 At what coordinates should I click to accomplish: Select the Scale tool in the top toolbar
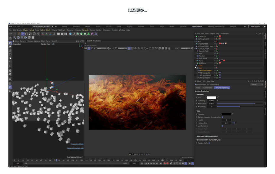click(x=30, y=34)
